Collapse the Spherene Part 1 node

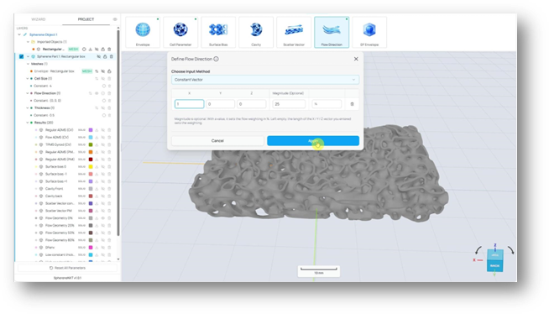click(28, 56)
